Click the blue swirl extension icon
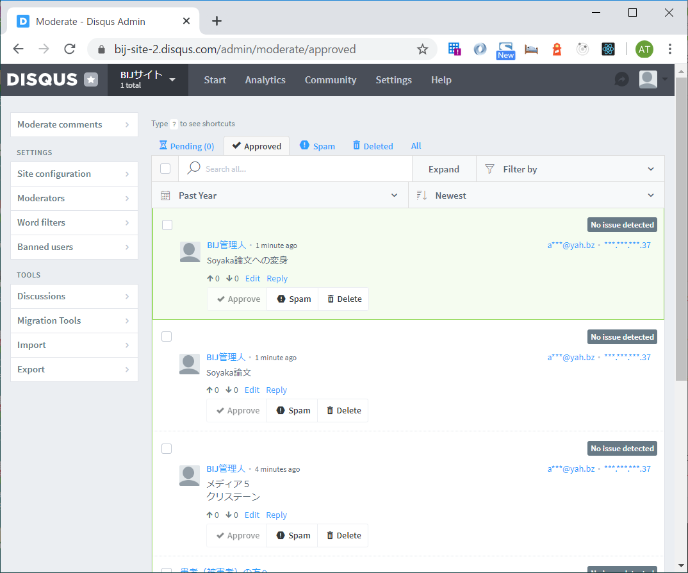The height and width of the screenshot is (573, 688). pos(480,49)
